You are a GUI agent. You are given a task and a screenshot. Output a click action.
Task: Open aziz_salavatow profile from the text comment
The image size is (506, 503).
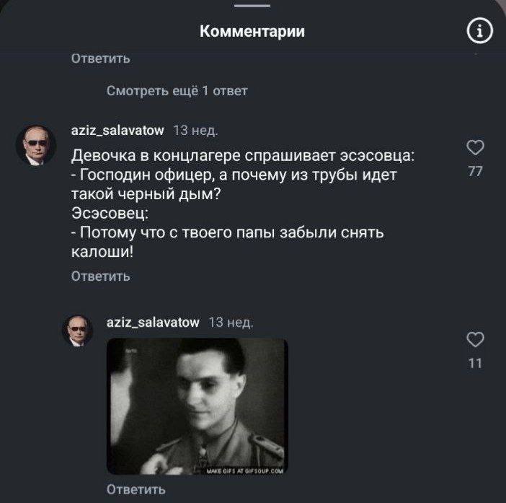tap(117, 130)
